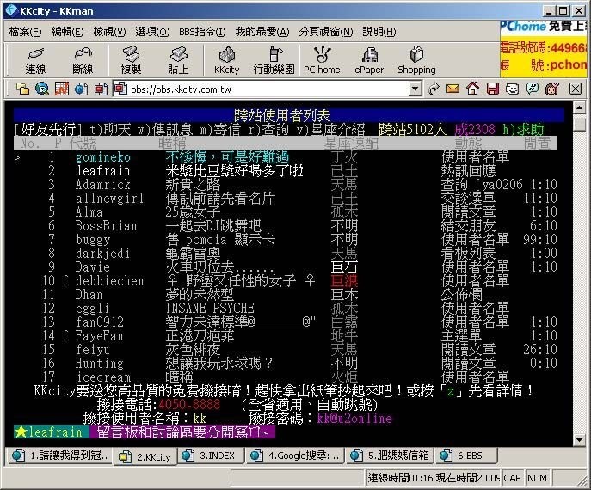Image resolution: width=591 pixels, height=490 pixels.
Task: Click the PChome advertisement banner
Action: 543,48
